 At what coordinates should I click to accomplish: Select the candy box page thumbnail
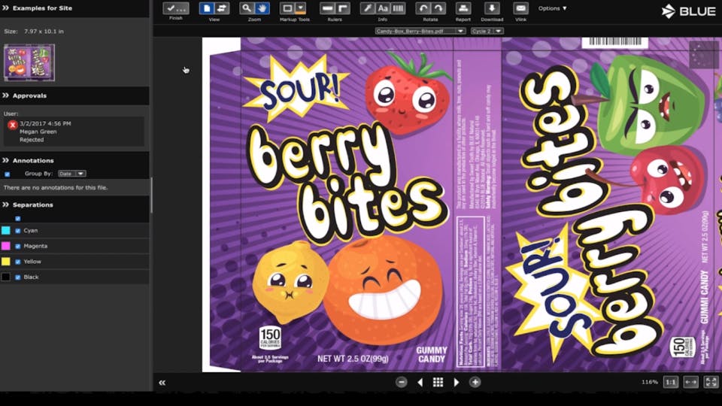(29, 62)
